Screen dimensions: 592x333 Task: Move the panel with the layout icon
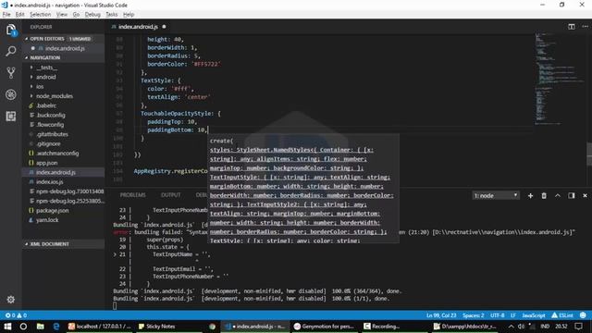click(572, 195)
